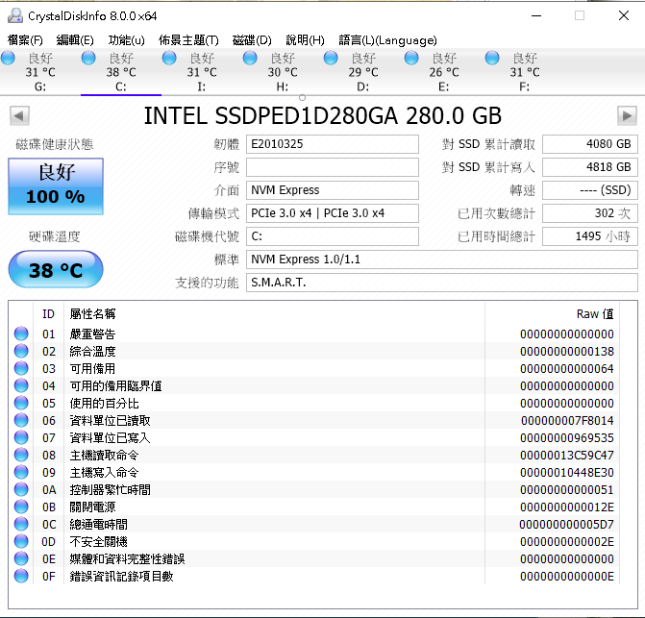
Task: Click status orb of attribute 07 資料單位已寫入
Action: (21, 437)
